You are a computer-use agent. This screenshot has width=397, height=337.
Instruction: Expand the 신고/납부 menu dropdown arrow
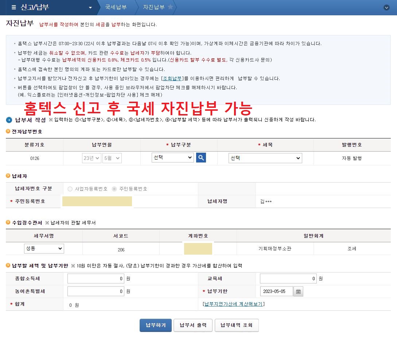(x=90, y=8)
